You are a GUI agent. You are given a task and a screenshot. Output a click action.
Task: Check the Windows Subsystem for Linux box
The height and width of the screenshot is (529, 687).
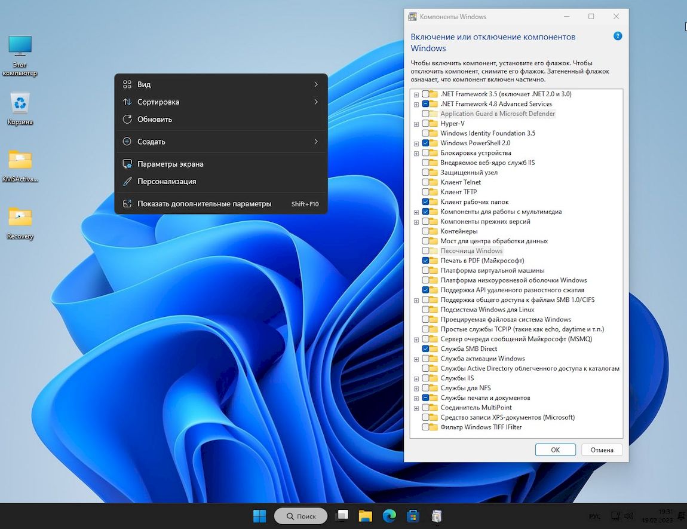pos(426,310)
